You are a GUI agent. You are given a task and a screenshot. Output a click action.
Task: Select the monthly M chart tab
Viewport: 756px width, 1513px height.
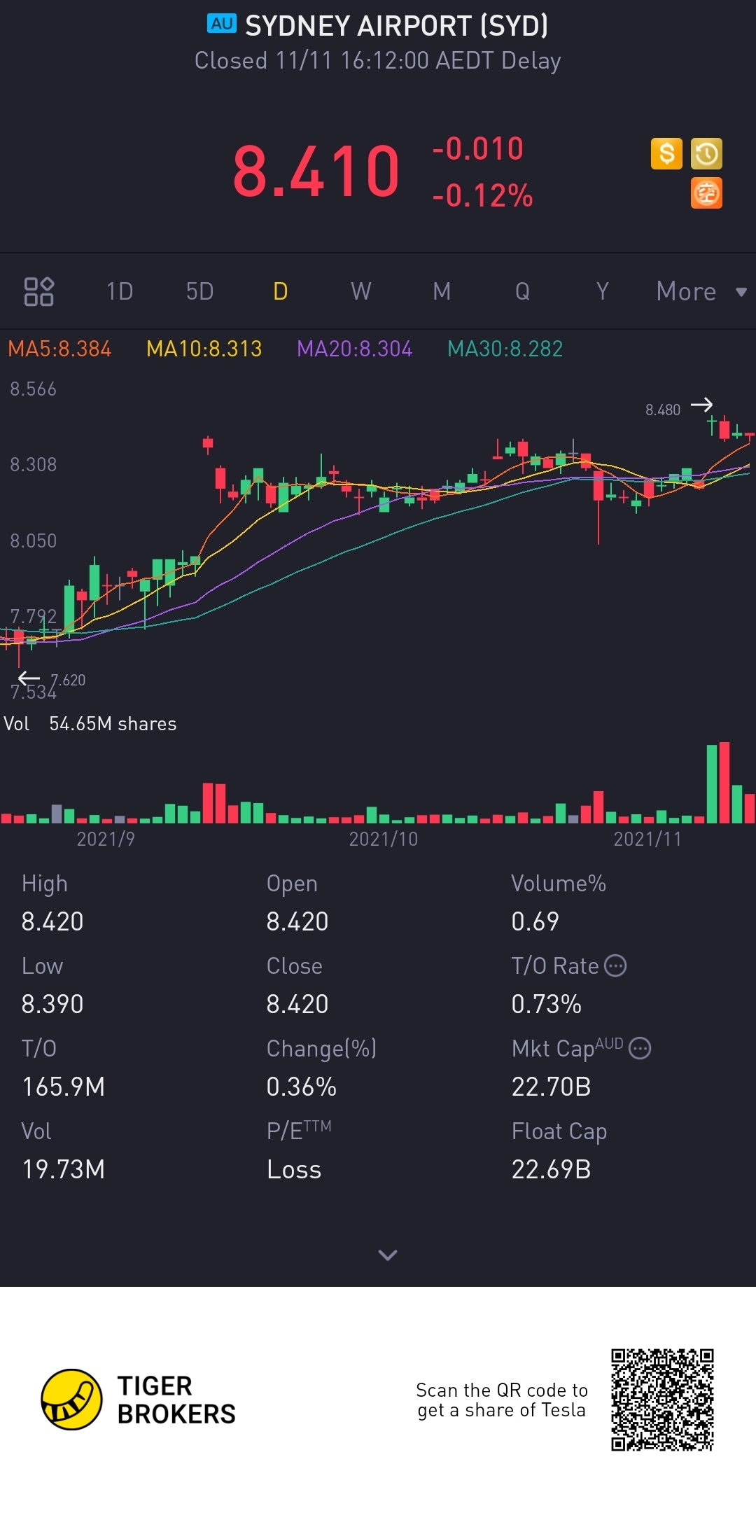pos(441,291)
